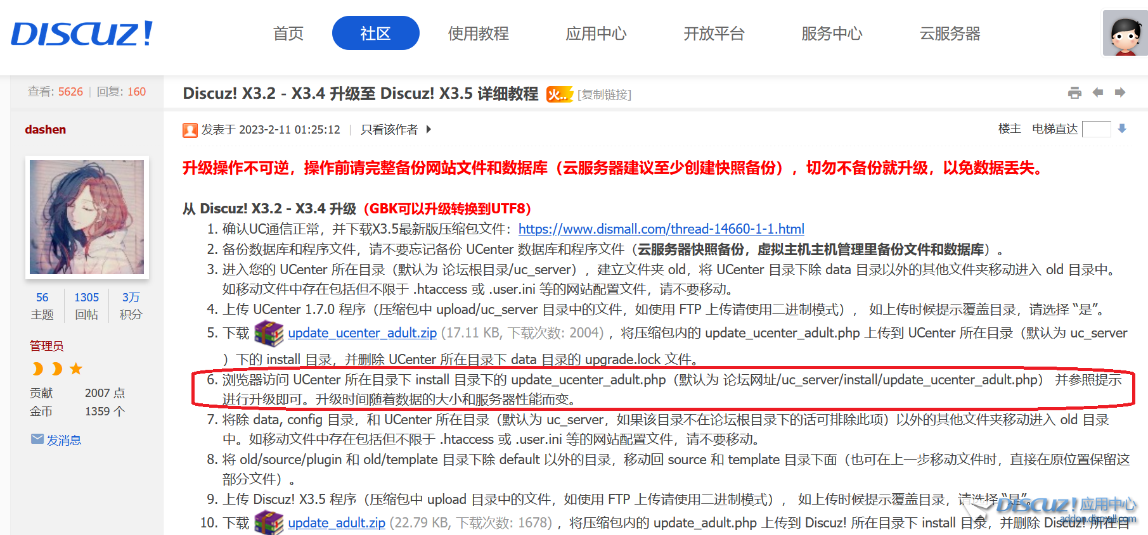This screenshot has width=1148, height=535.
Task: Open the dismall.com thread-14660 download link
Action: click(661, 229)
